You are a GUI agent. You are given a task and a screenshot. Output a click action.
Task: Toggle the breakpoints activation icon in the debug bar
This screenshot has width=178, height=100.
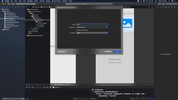30,87
